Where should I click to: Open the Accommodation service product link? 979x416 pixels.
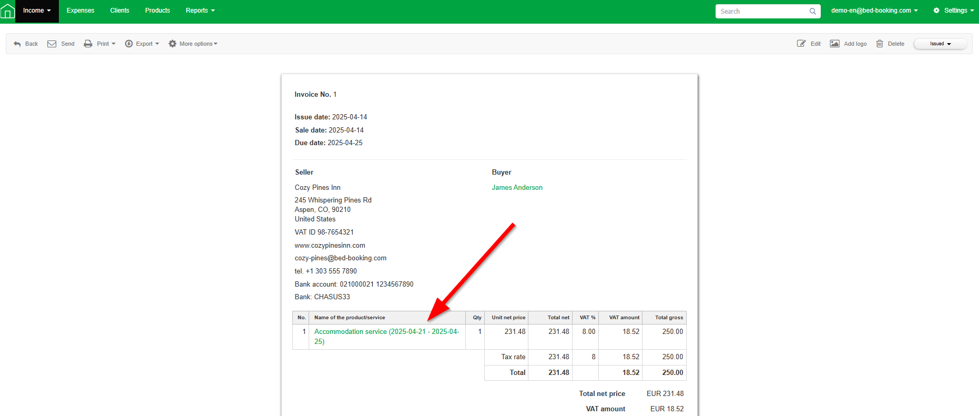[x=386, y=337]
